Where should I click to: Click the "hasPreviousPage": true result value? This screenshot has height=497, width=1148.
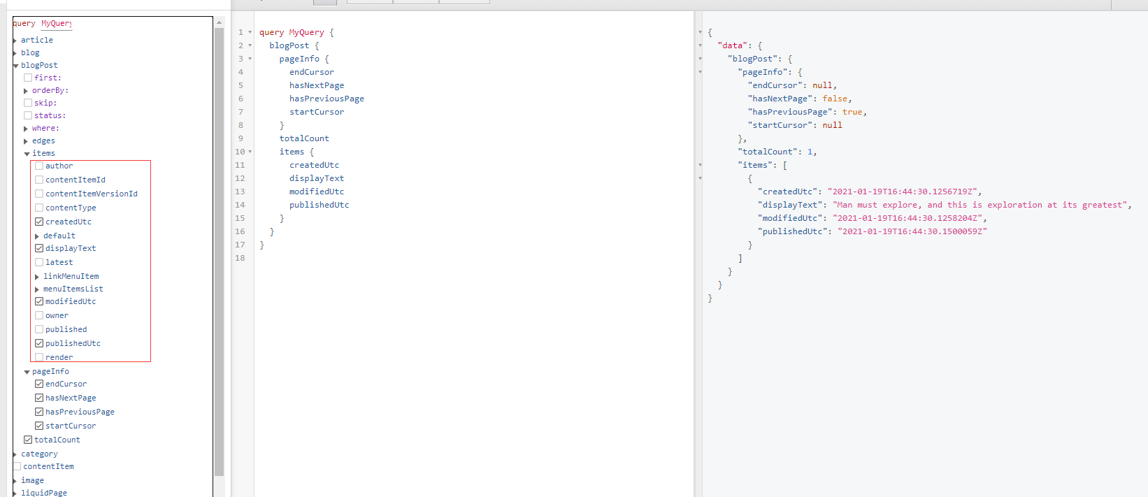(852, 112)
